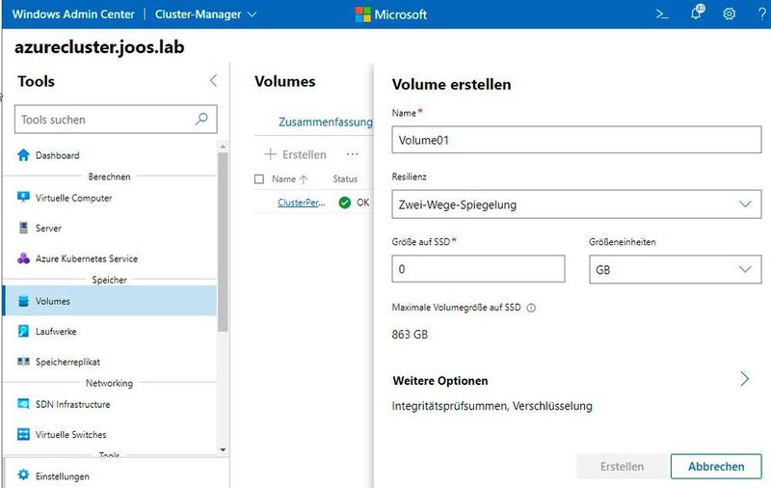This screenshot has height=488, width=771.
Task: Click the Server tower icon
Action: click(23, 228)
